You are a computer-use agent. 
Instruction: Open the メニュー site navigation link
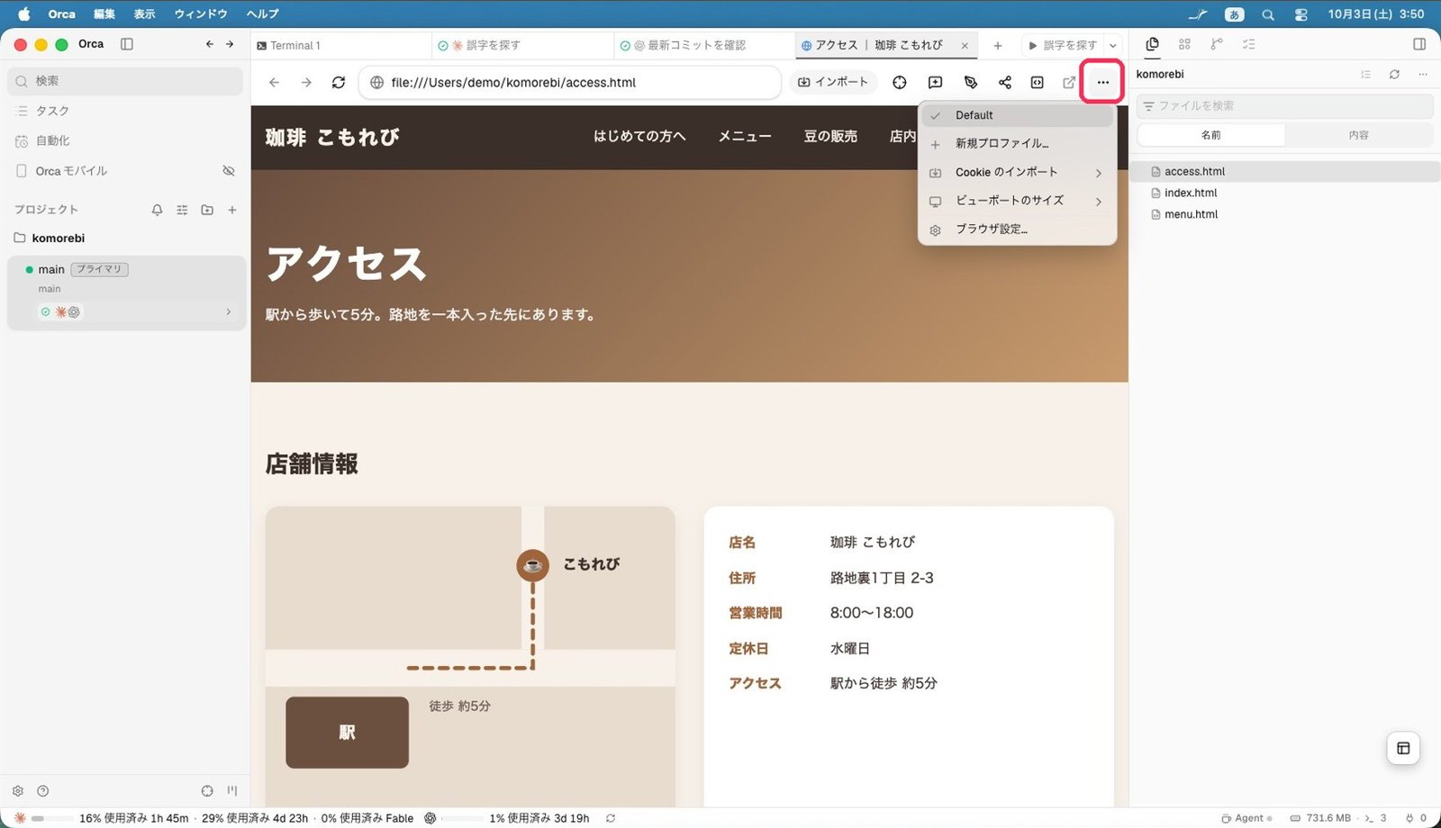745,137
